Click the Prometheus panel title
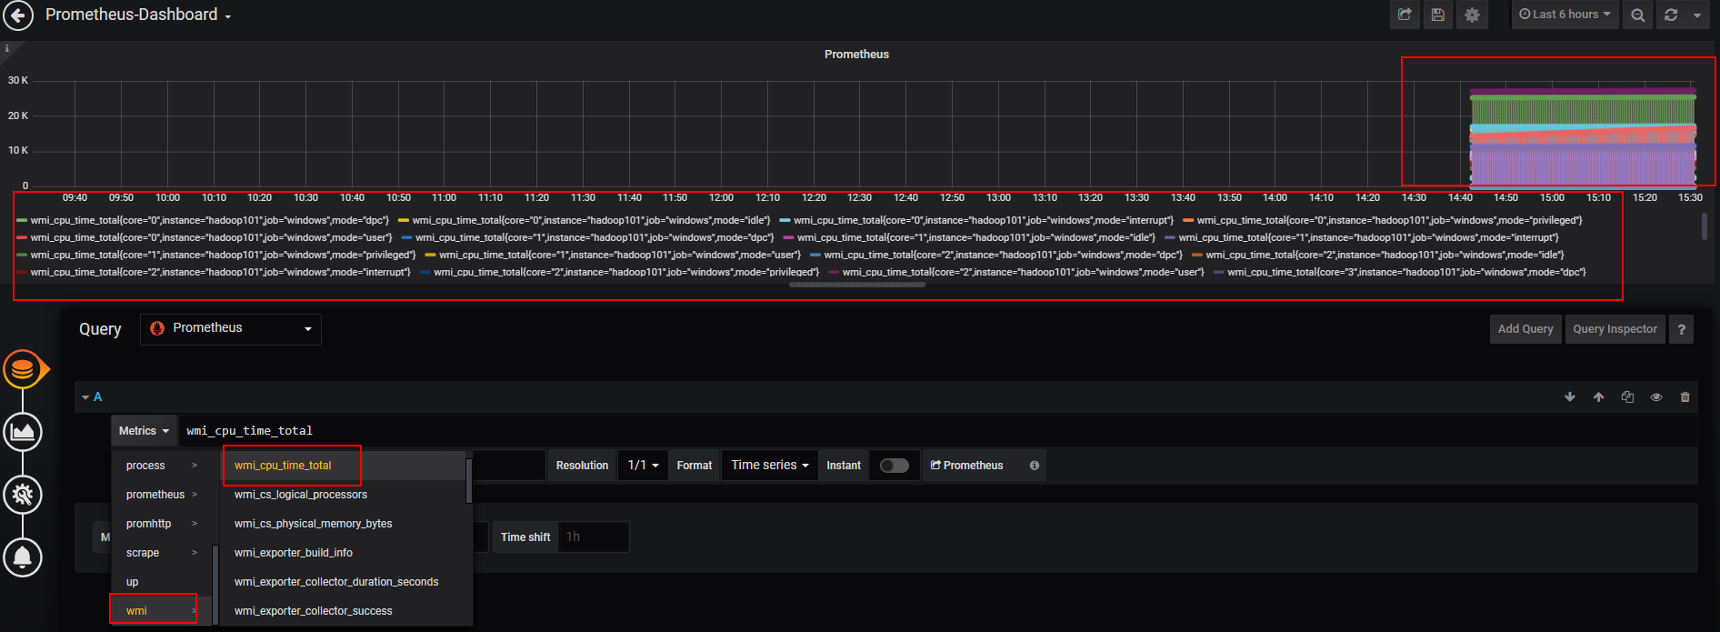Viewport: 1720px width, 632px height. pyautogui.click(x=856, y=55)
